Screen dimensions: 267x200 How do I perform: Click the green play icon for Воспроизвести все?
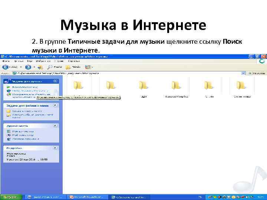point(9,87)
